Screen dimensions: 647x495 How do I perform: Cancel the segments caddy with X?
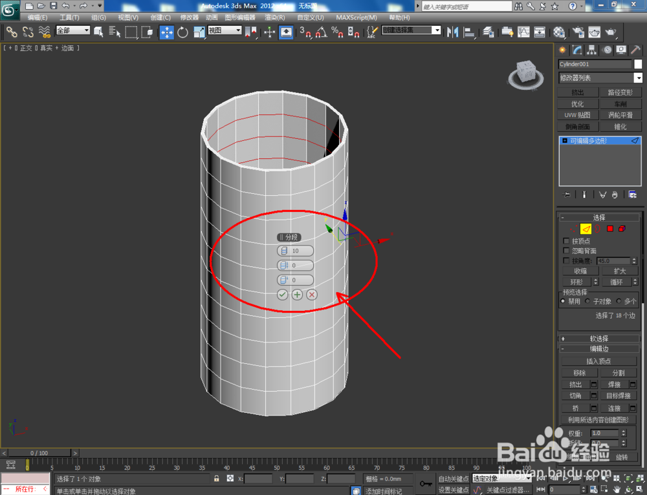[x=312, y=295]
